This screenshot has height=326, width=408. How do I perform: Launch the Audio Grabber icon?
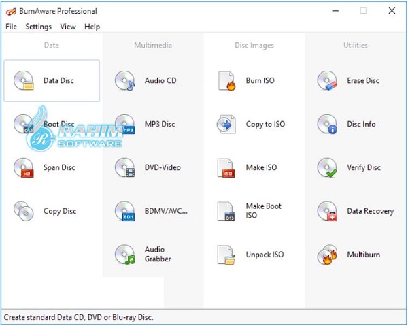pyautogui.click(x=125, y=255)
